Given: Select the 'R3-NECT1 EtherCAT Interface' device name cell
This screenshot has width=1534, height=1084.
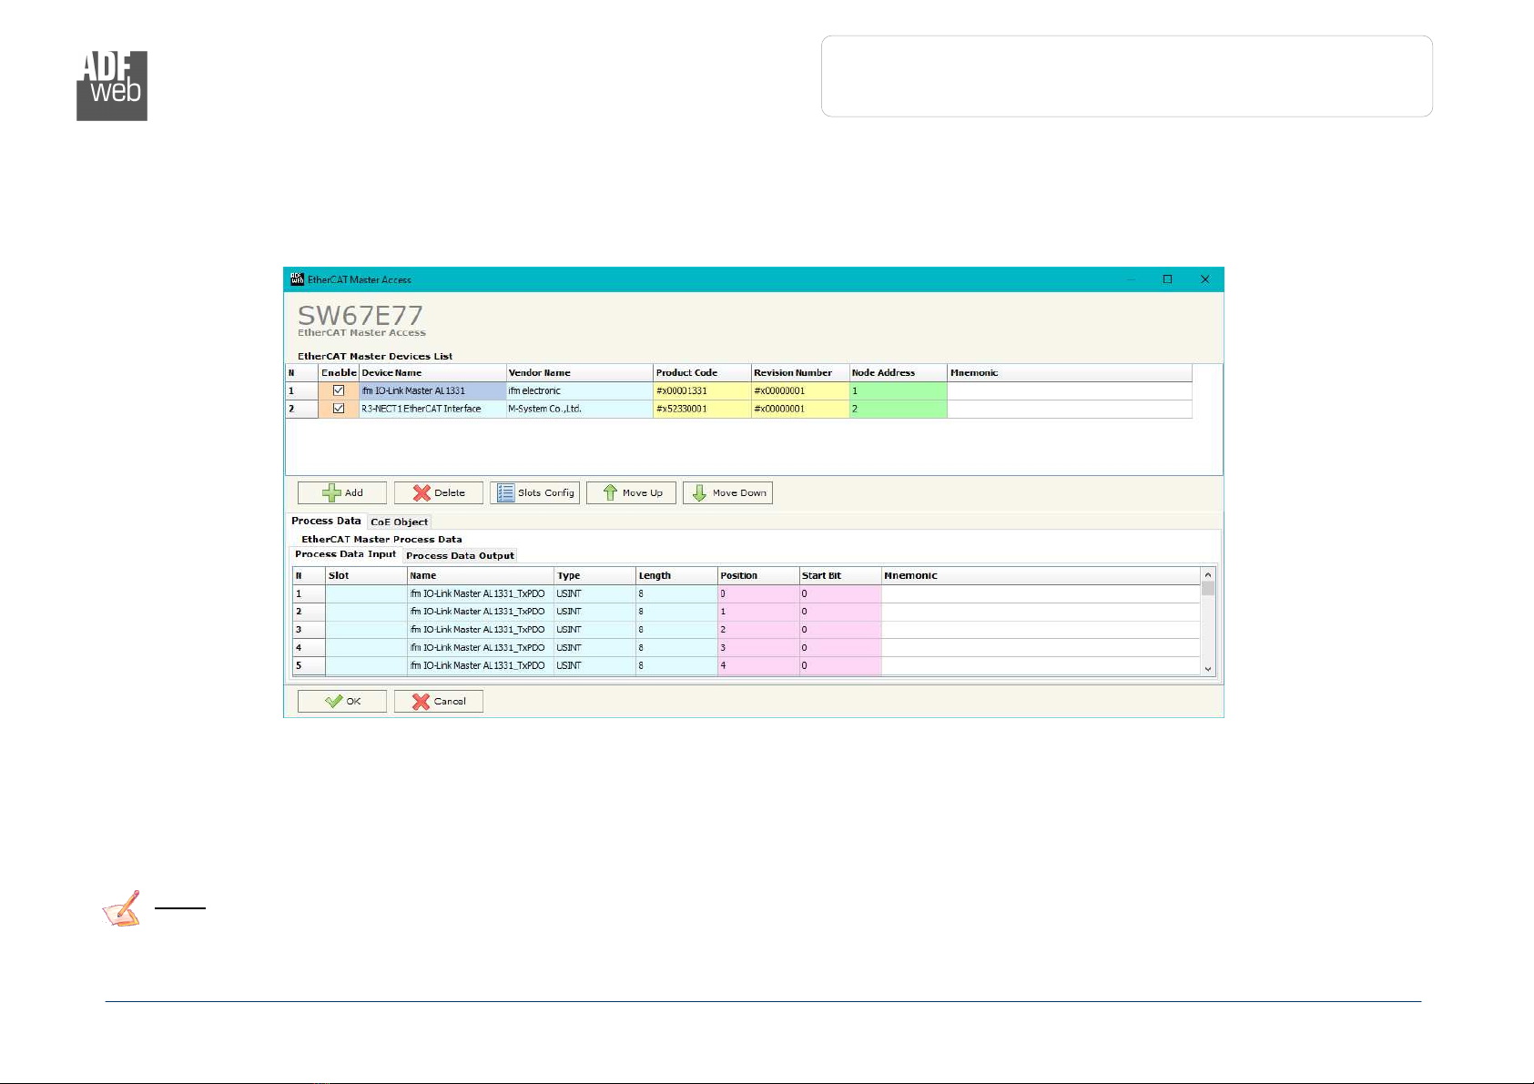Looking at the screenshot, I should [x=432, y=409].
